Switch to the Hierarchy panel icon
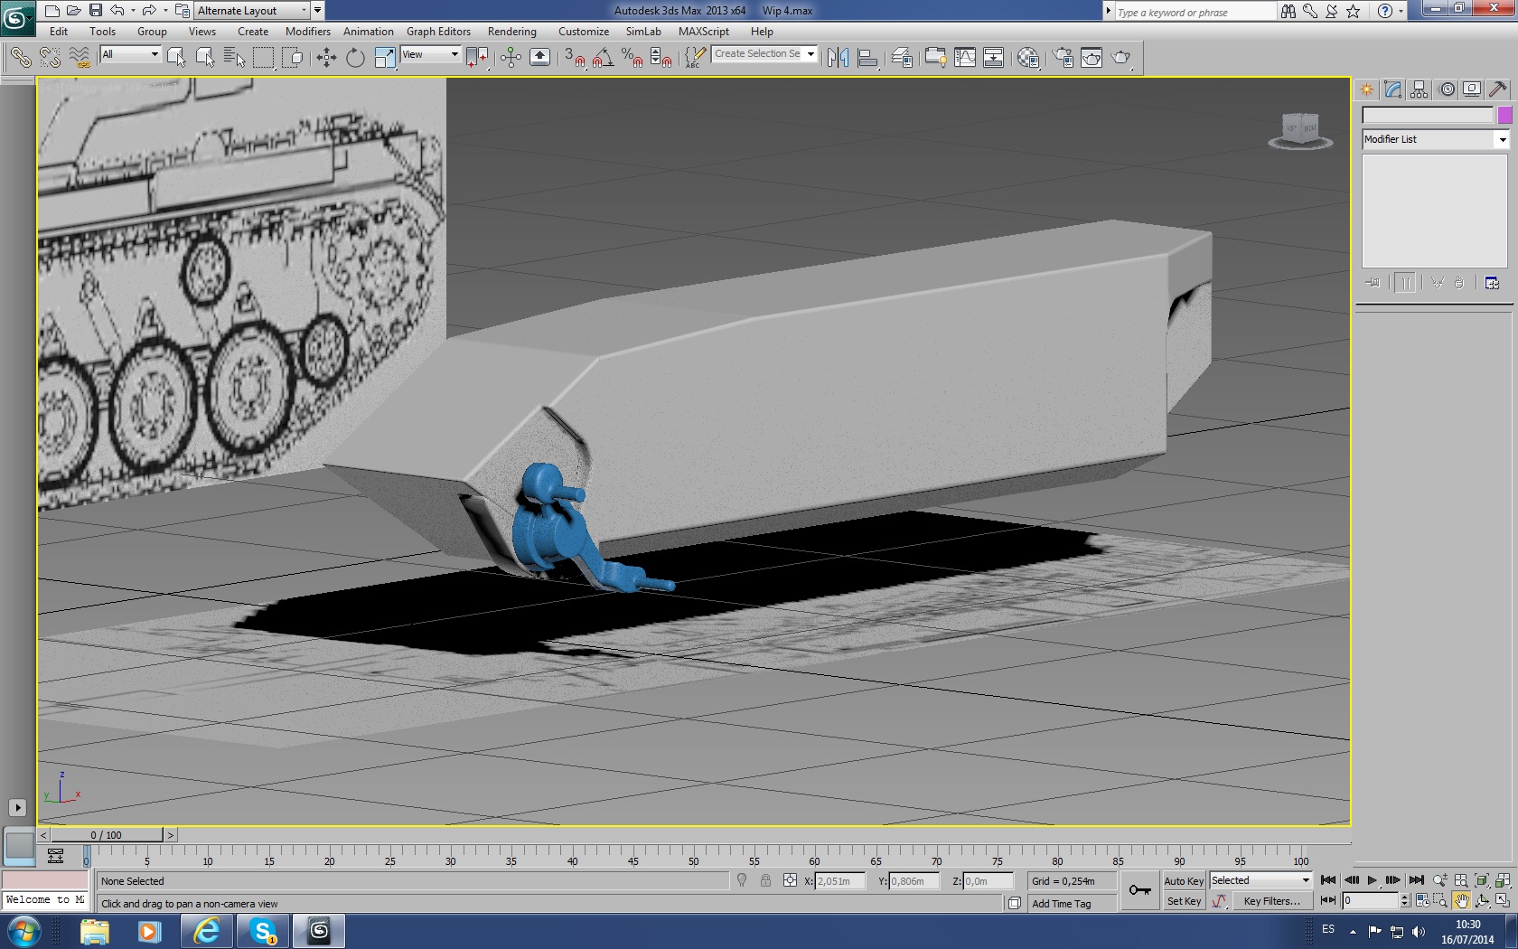1518x949 pixels. pos(1420,89)
